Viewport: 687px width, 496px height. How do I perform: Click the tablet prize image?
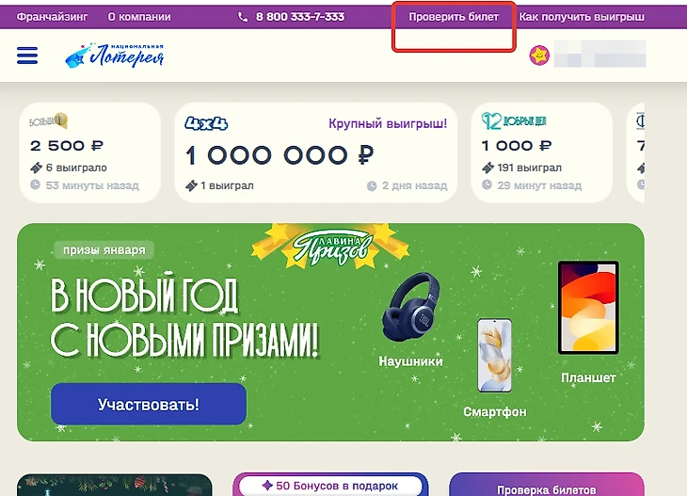click(x=588, y=308)
